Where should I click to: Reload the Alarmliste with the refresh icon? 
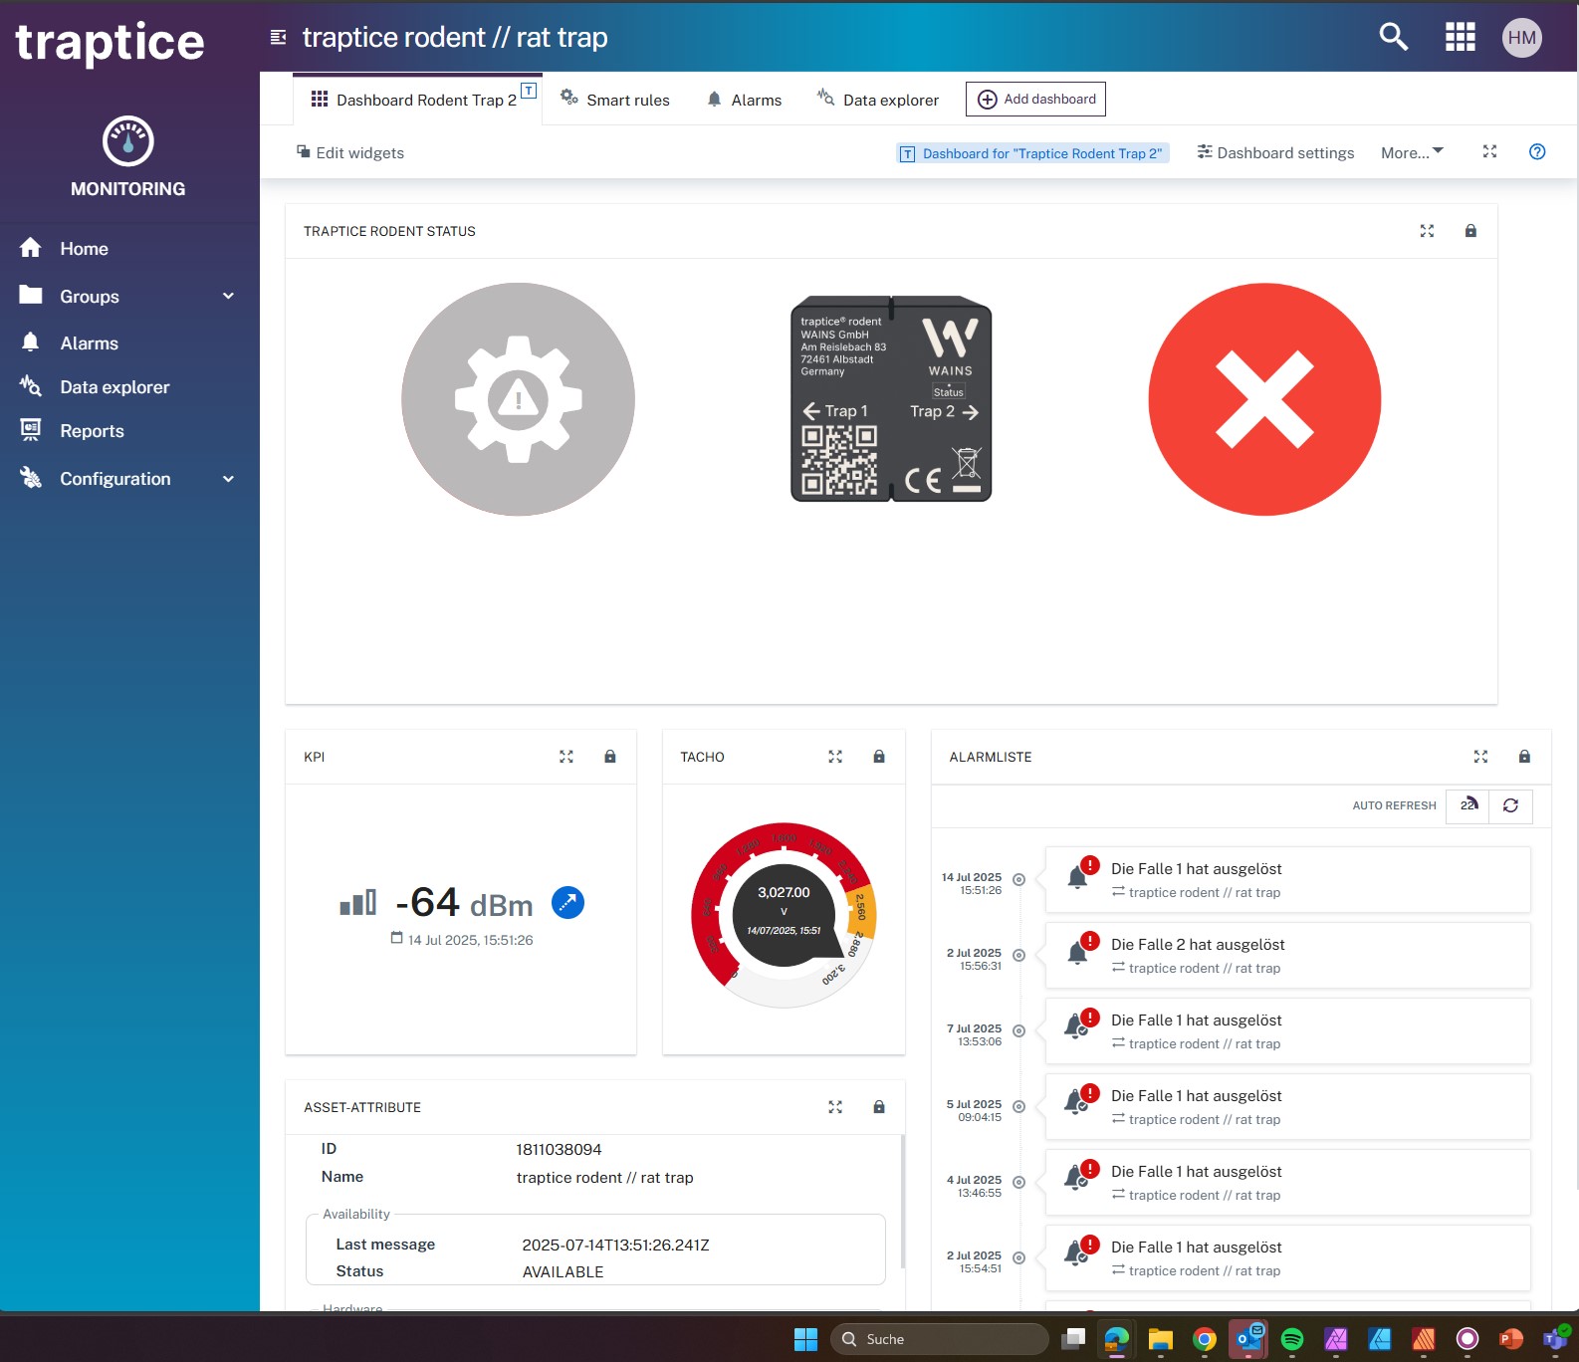1510,805
